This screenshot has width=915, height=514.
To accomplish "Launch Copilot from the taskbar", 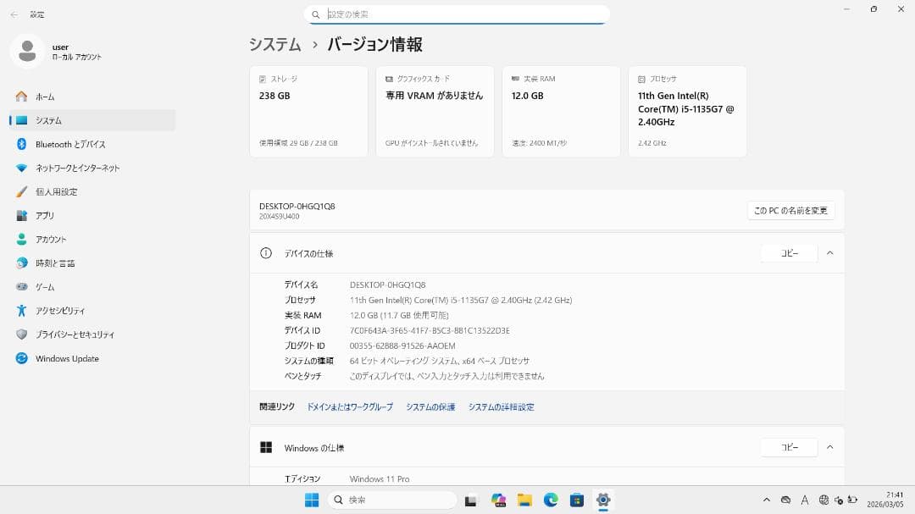I will coord(498,500).
